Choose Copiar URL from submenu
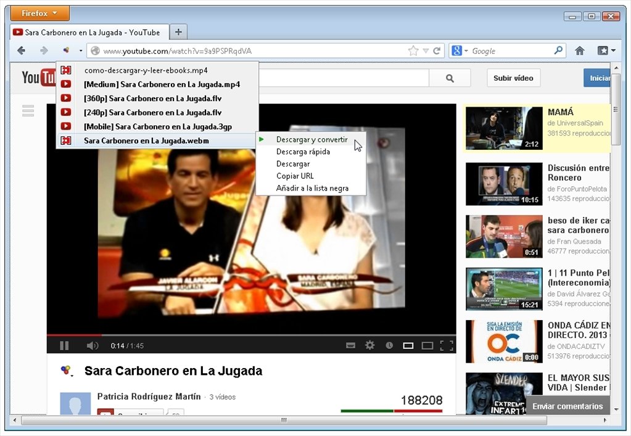Image resolution: width=631 pixels, height=436 pixels. click(311, 176)
